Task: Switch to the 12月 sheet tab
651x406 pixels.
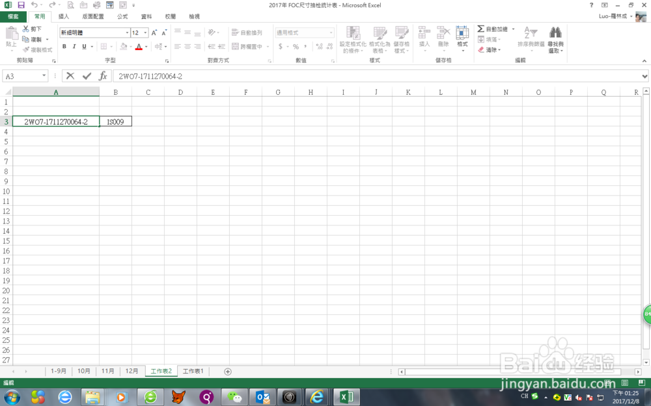Action: pos(132,371)
